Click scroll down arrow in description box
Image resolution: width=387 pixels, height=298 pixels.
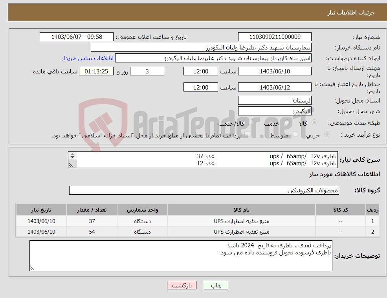[72, 157]
